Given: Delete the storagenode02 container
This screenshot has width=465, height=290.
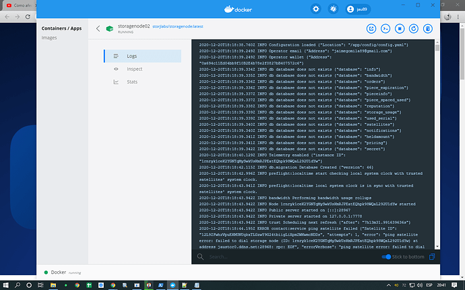Looking at the screenshot, I should pyautogui.click(x=427, y=28).
